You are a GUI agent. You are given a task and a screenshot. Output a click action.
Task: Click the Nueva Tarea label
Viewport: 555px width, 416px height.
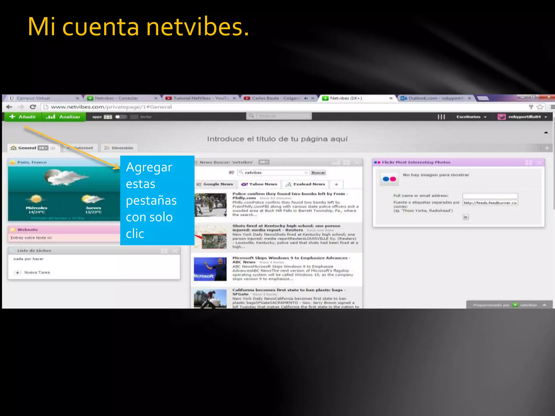[37, 272]
